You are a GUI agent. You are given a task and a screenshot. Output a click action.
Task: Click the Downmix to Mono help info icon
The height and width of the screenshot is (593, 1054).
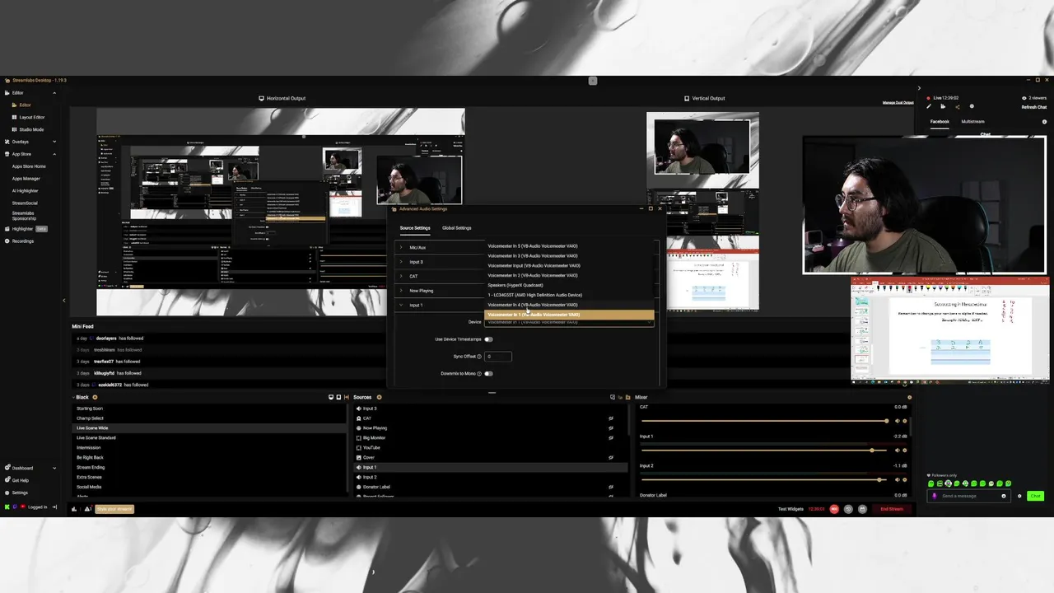click(x=479, y=373)
